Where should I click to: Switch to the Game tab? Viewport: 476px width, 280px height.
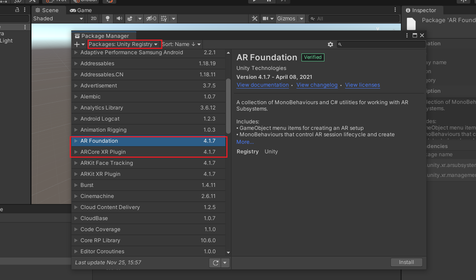[x=81, y=10]
